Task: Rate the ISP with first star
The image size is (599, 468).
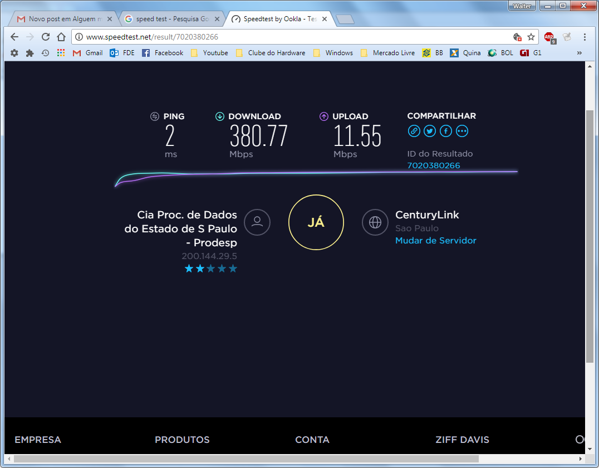Action: pos(189,269)
